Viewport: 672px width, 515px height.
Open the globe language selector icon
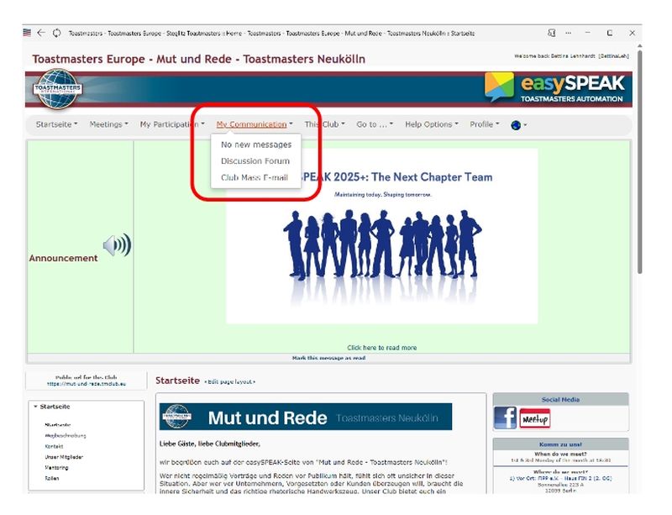[x=517, y=125]
